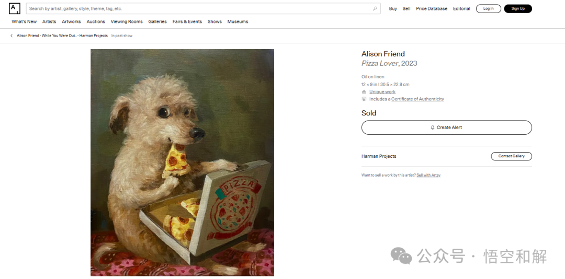Click the bell icon in Create Alert
Screen dimensions: 565x279
pyautogui.click(x=433, y=127)
